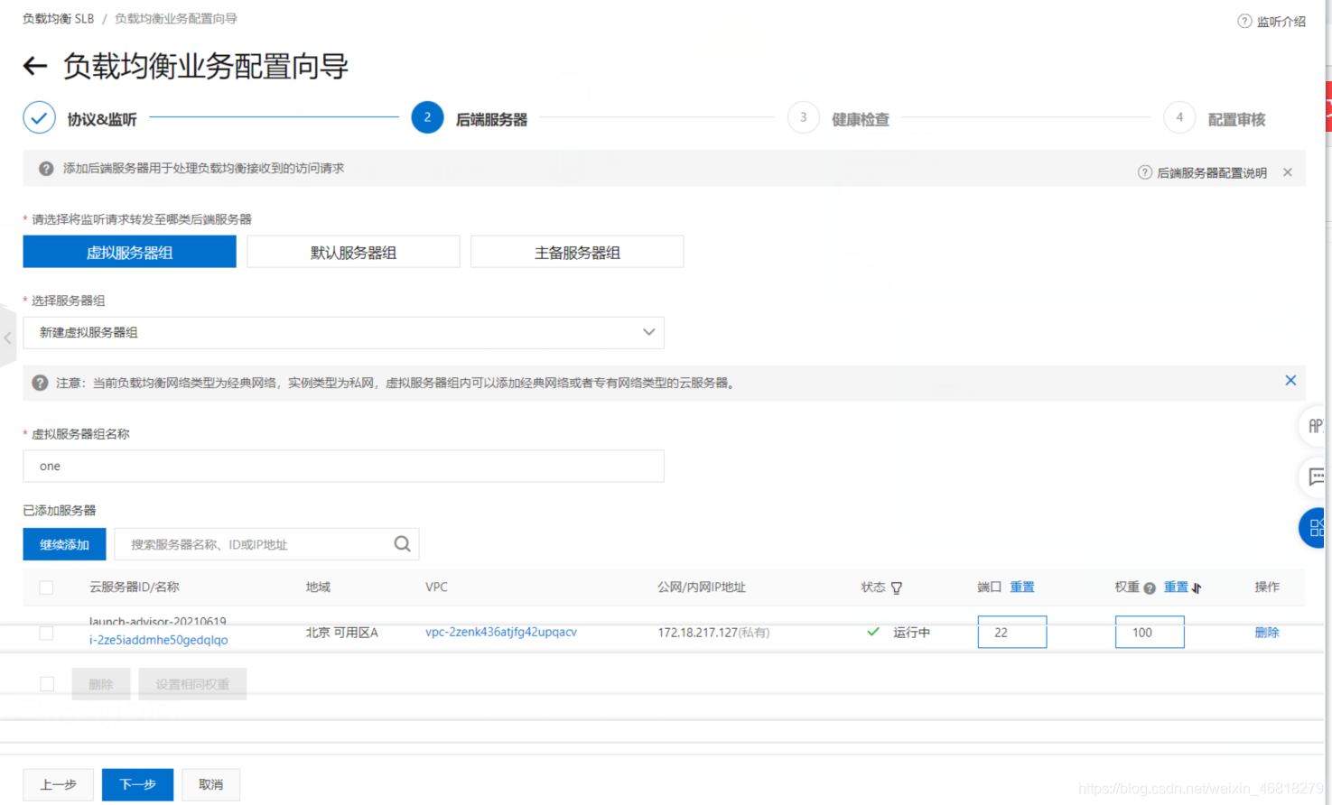Choose 虚拟服务器组 server type
The height and width of the screenshot is (805, 1332).
(129, 252)
